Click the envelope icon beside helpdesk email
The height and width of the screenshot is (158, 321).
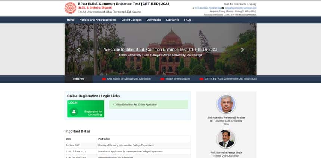223,8
